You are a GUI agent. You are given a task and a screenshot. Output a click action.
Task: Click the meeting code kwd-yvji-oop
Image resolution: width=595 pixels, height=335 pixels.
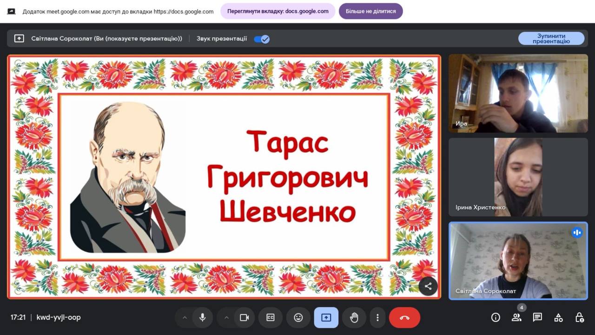(x=59, y=317)
